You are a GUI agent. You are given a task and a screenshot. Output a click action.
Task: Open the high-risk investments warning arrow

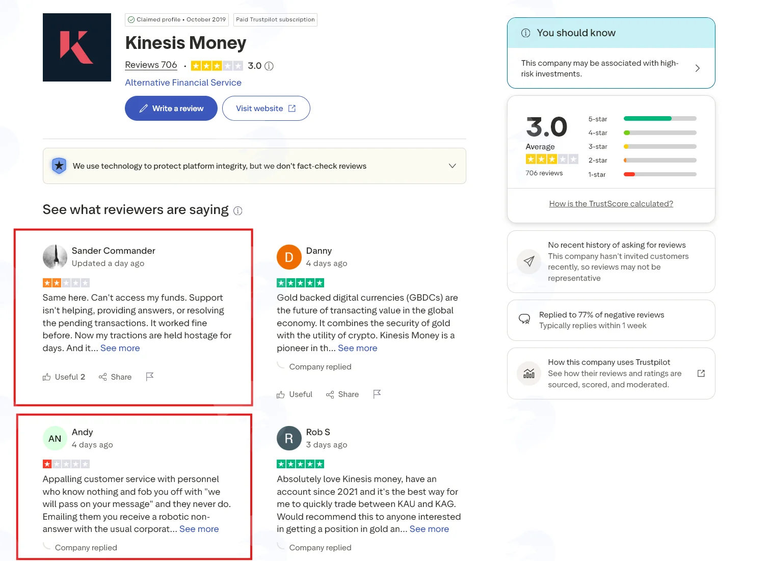pyautogui.click(x=698, y=68)
